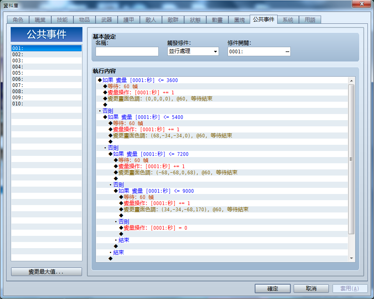Viewport: 374px width, 299px height.
Task: Click the scroll down arrow in 執行內容
Action: [x=351, y=258]
